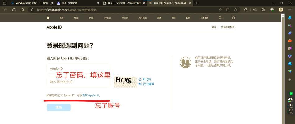Go to the browser home page icon
Viewport: 295px width, 124px height.
(22, 10)
